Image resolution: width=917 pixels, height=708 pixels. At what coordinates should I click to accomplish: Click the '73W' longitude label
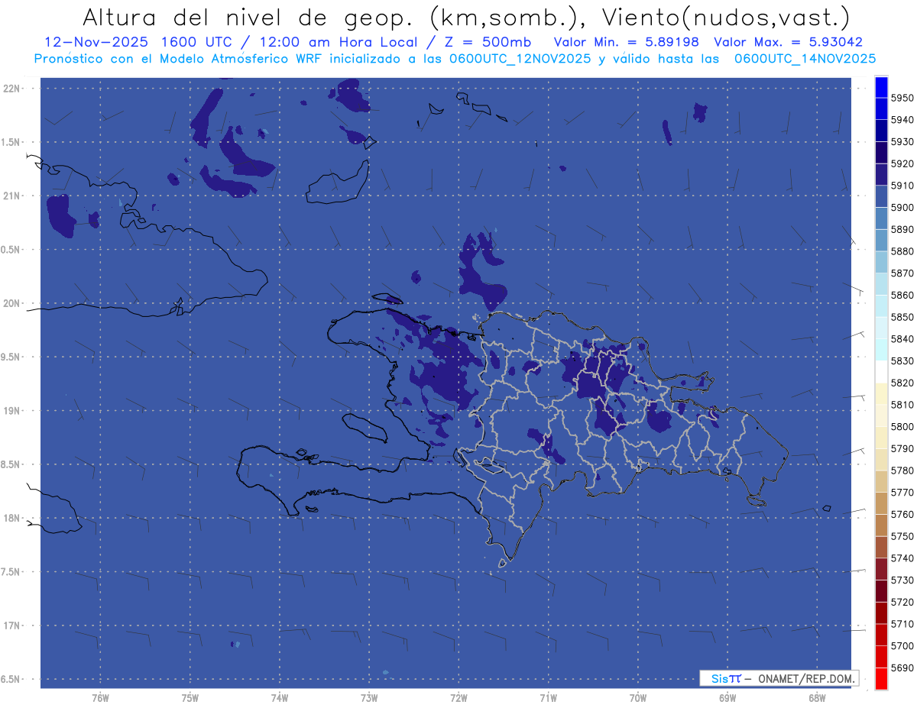coord(369,698)
